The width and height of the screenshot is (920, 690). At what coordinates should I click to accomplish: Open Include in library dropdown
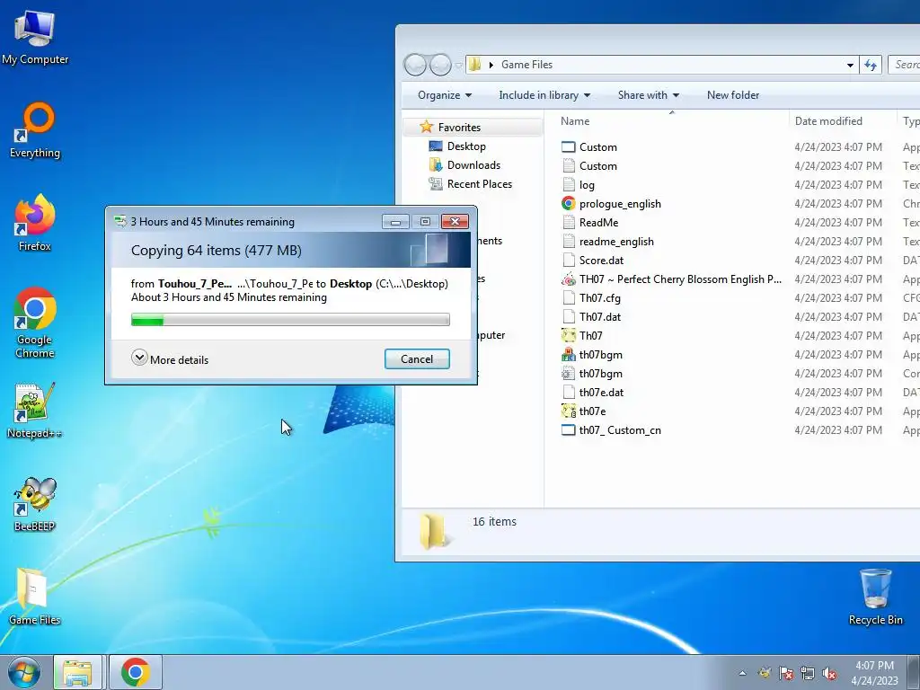point(544,95)
